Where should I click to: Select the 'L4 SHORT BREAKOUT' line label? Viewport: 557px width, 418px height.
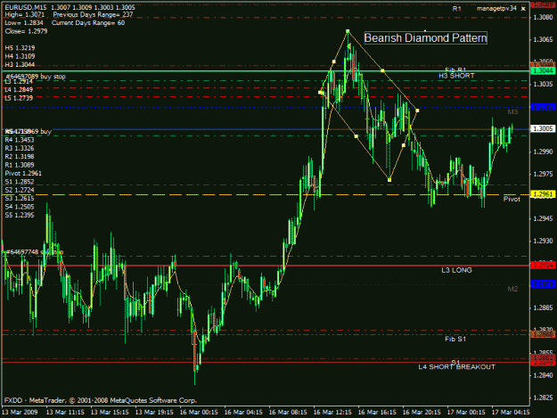coord(457,367)
